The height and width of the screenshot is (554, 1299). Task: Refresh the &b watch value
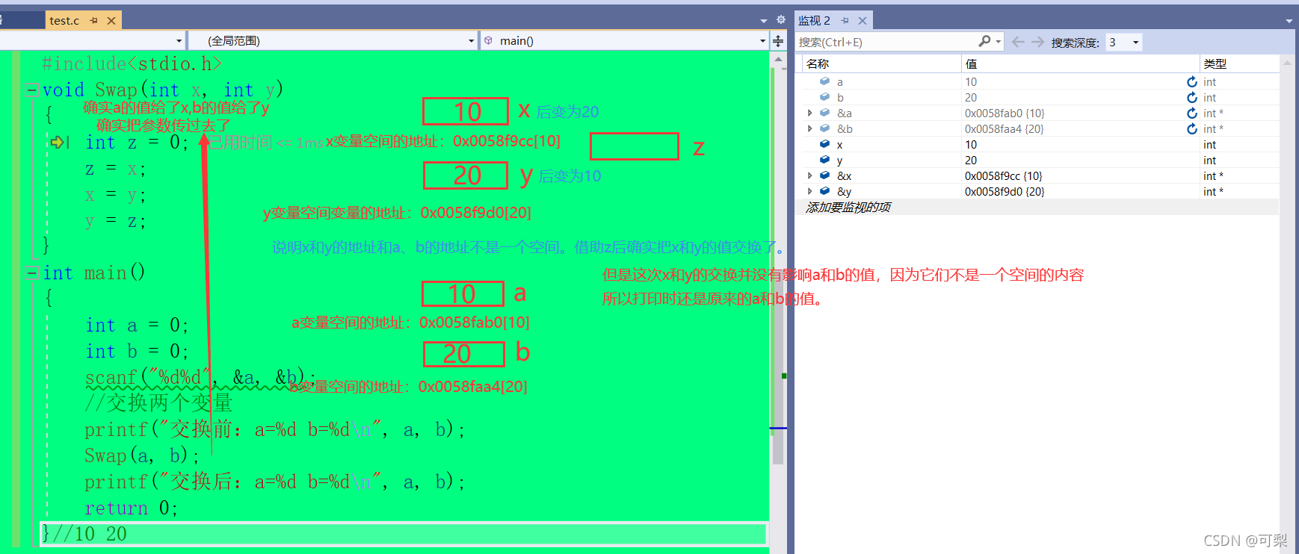1192,128
